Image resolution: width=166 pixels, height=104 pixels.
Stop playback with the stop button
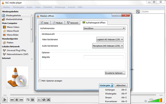click(17, 100)
